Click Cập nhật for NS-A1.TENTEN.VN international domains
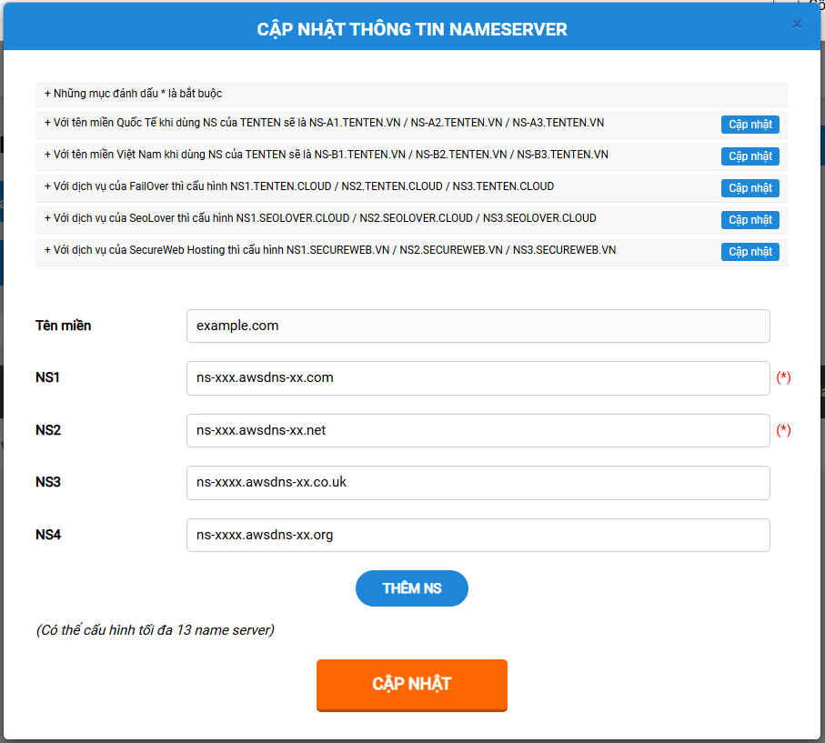Image resolution: width=825 pixels, height=743 pixels. [x=750, y=125]
